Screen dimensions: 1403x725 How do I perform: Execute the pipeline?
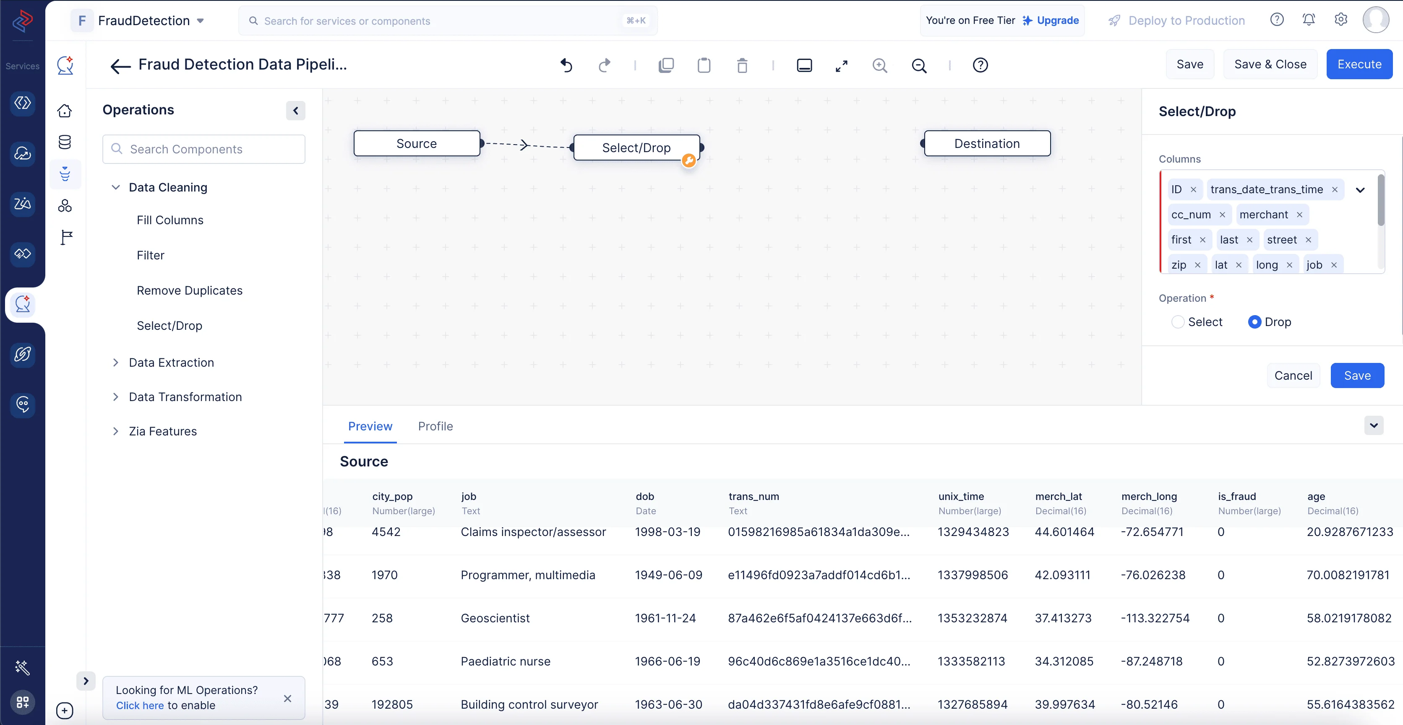tap(1359, 64)
